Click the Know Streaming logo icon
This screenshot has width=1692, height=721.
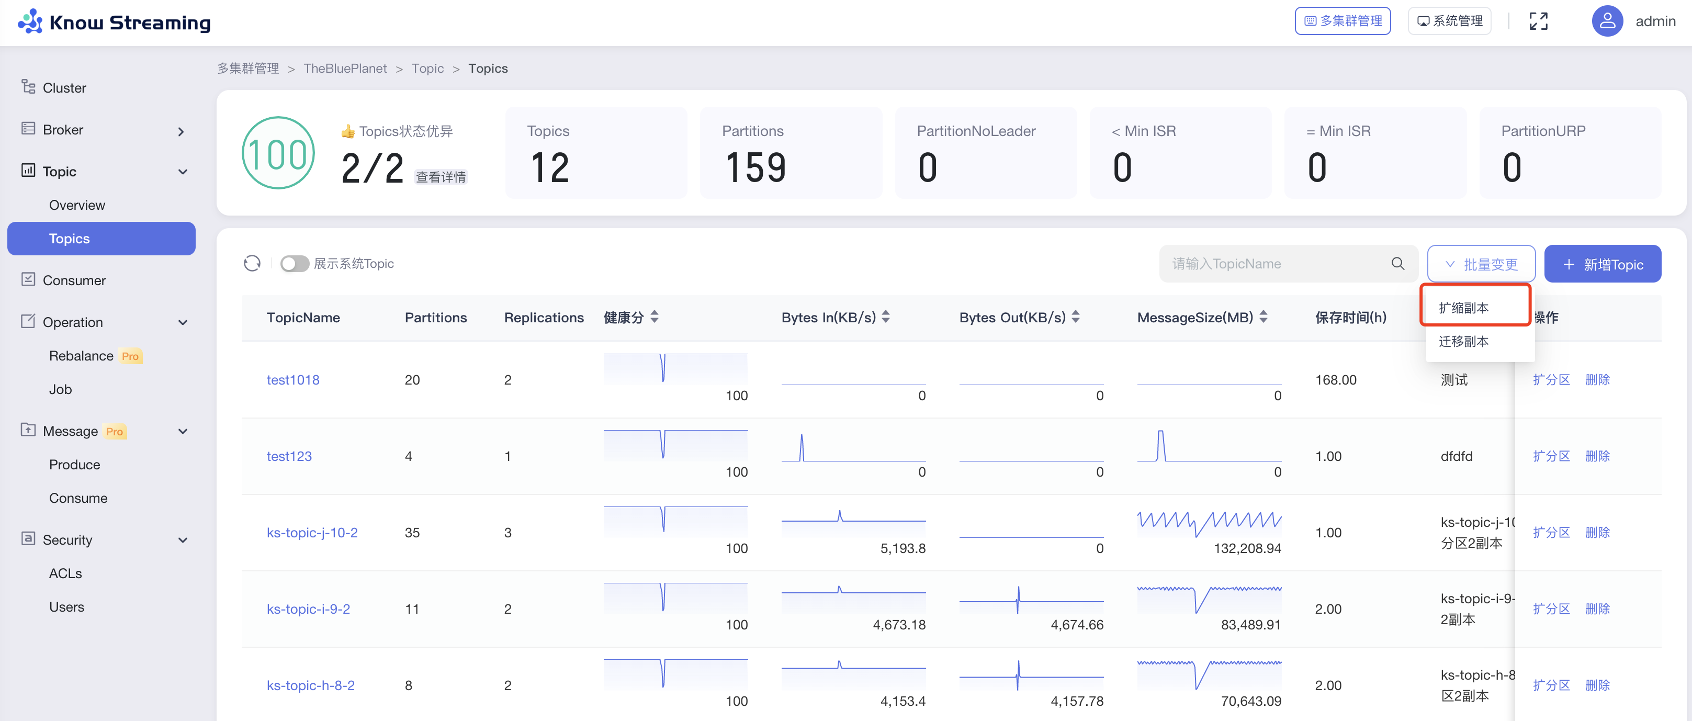coord(30,21)
